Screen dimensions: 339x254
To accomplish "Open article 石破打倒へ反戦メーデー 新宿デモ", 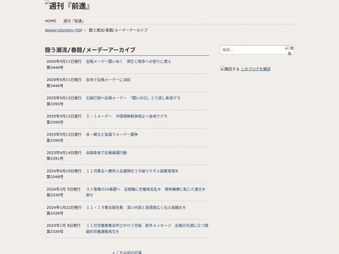I will click(133, 98).
